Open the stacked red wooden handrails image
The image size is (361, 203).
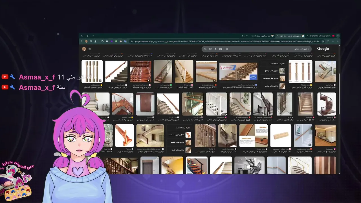click(140, 71)
